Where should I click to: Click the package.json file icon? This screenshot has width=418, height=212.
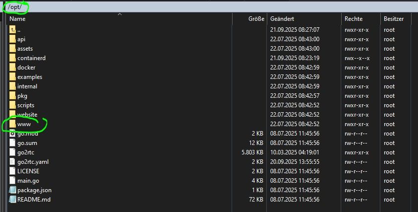[x=12, y=190]
